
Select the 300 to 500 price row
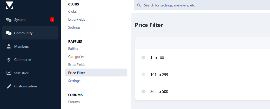(x=203, y=92)
